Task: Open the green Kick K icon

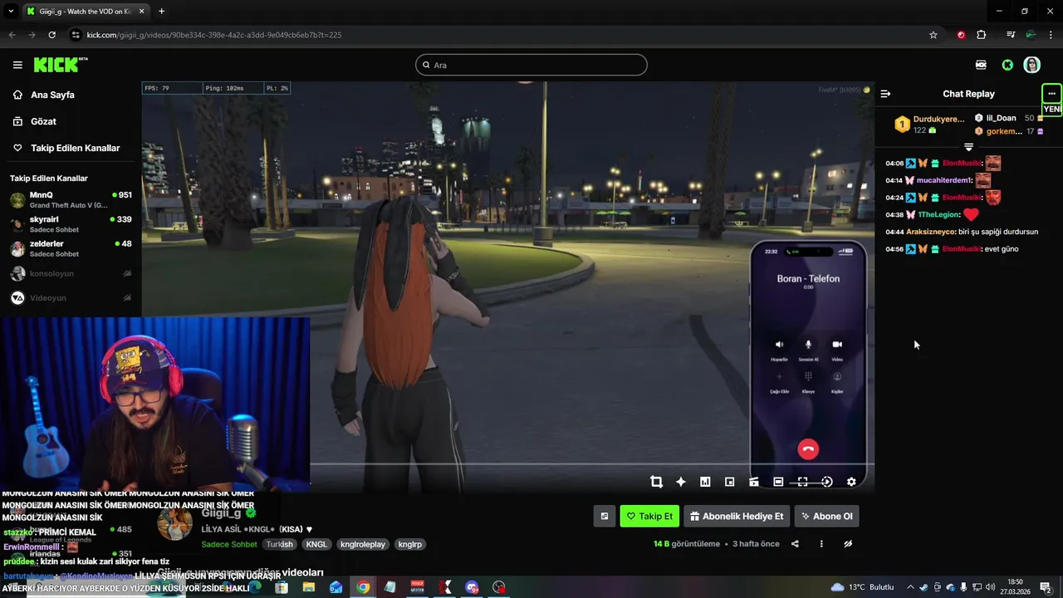Action: coord(1007,65)
